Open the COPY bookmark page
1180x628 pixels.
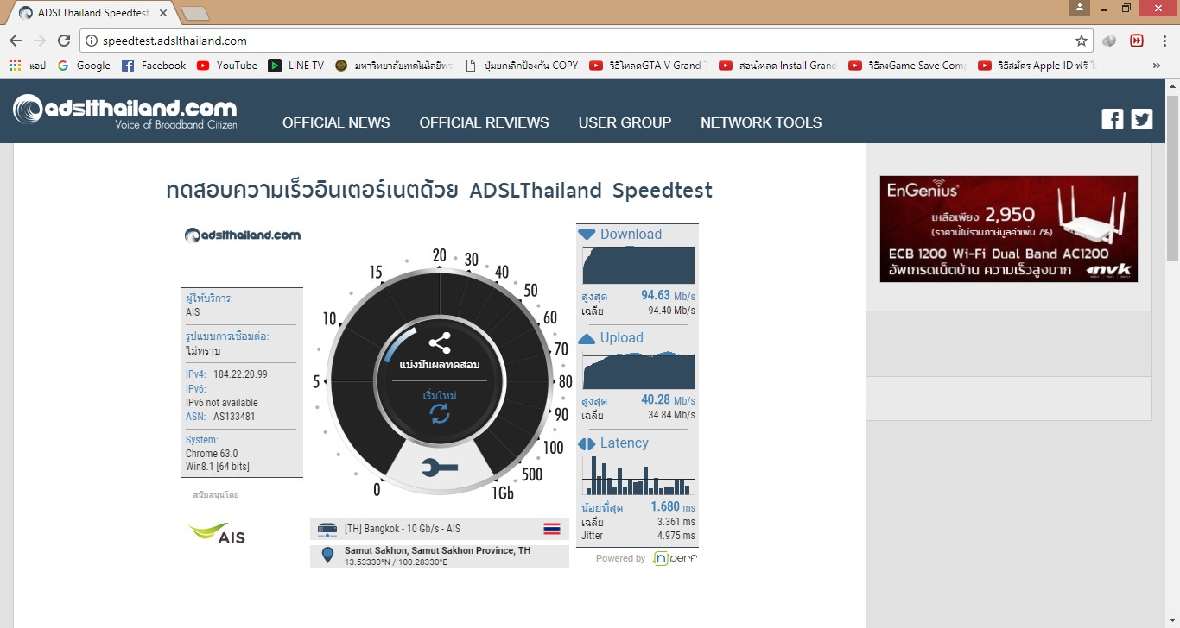pos(521,66)
